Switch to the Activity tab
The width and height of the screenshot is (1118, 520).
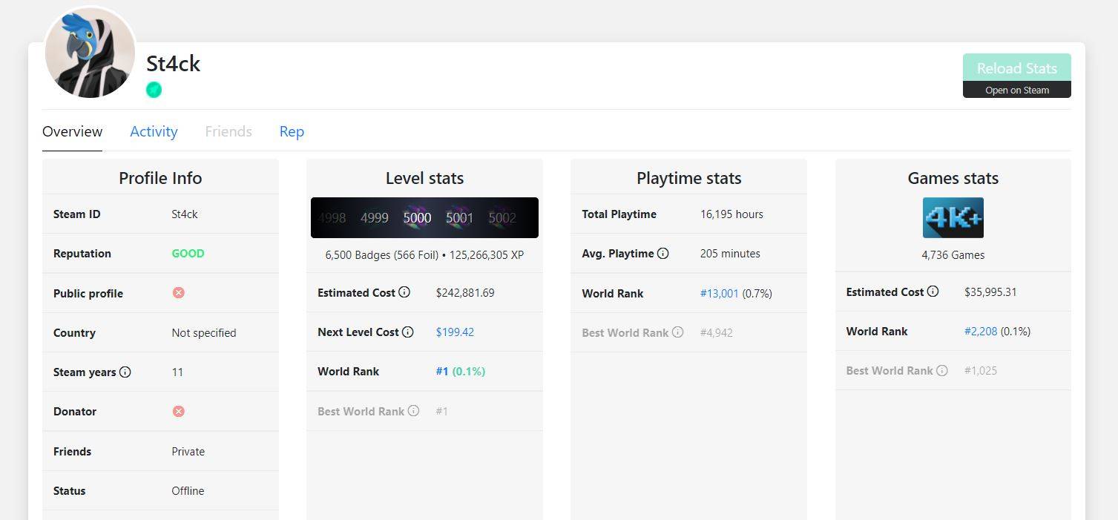(x=154, y=131)
